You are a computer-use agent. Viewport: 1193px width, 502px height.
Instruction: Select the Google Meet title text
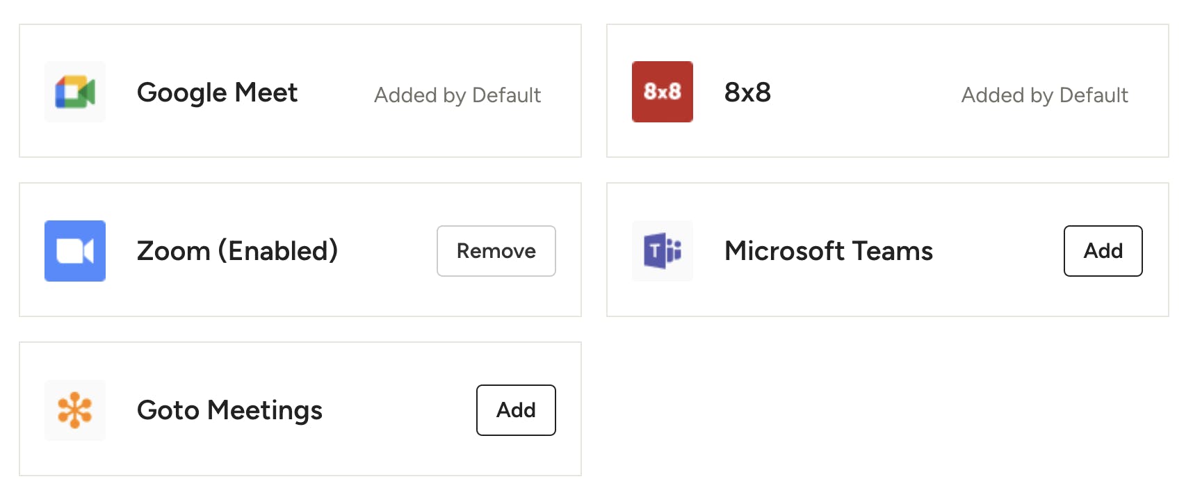(217, 93)
